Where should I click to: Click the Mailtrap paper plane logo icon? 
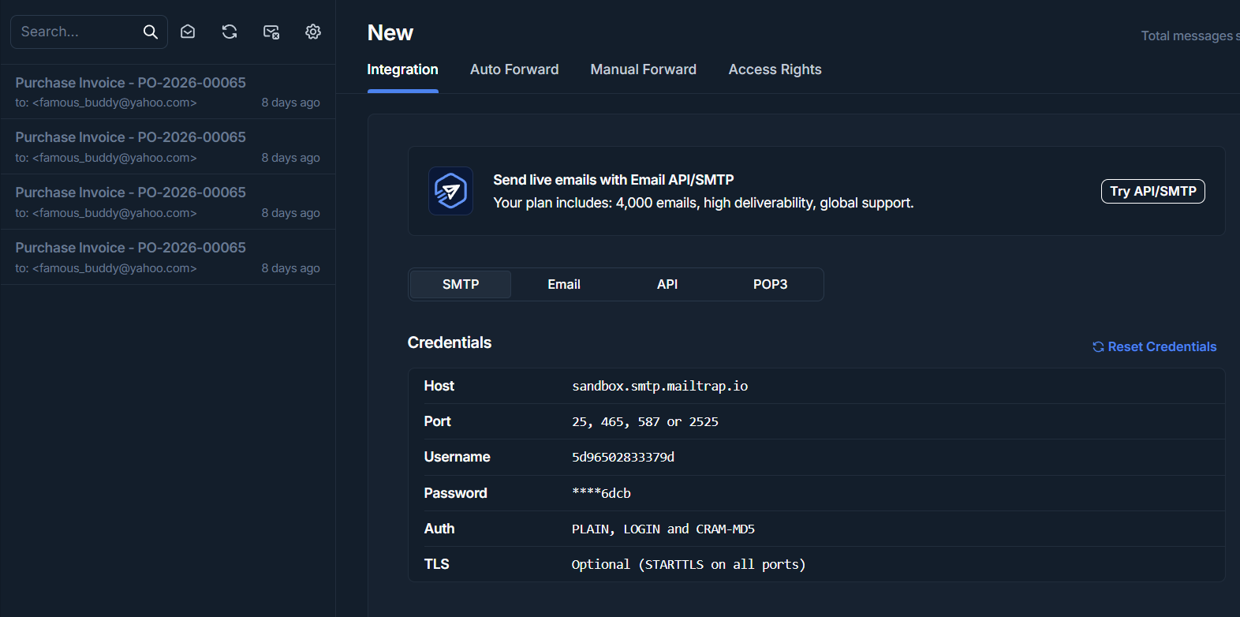[450, 191]
